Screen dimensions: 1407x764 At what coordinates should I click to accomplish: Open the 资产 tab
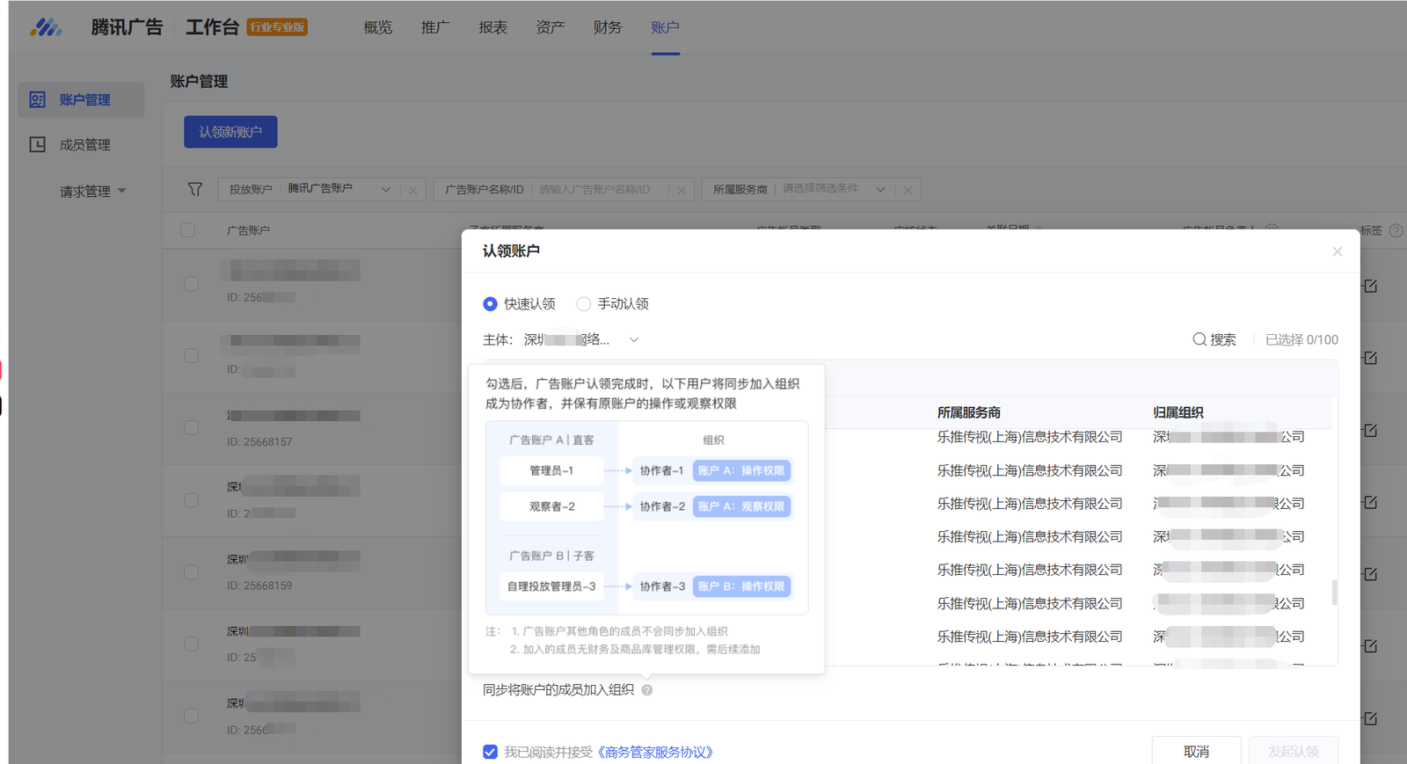550,27
